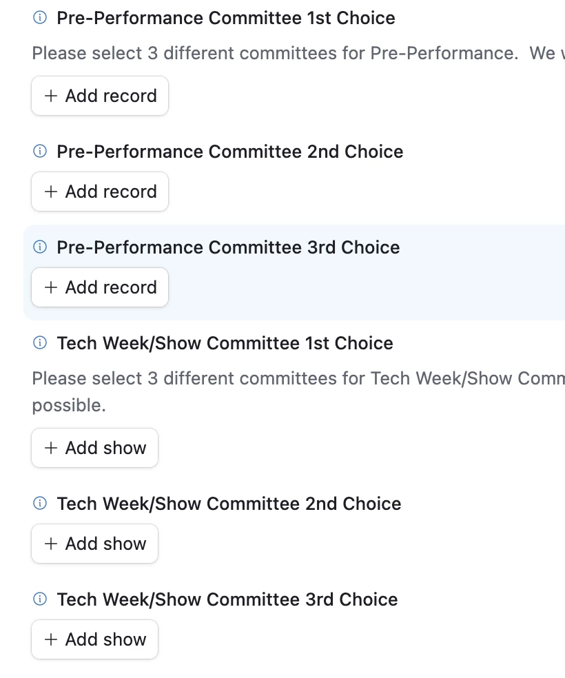The height and width of the screenshot is (678, 565).
Task: Click info icon beside Pre-Performance Committee 3rd Choice
Action: 40,247
